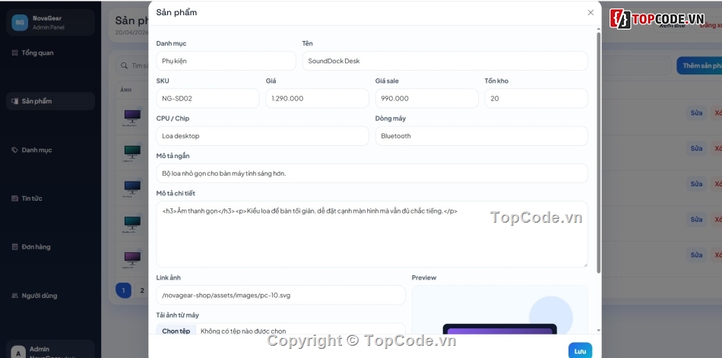
Task: Click the search magnifier icon
Action: [124, 66]
